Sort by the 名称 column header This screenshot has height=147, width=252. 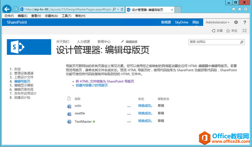[77, 99]
